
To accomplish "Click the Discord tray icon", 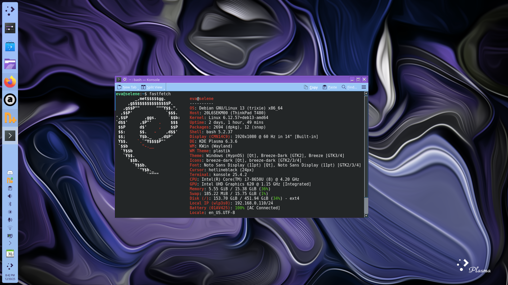I will (x=10, y=173).
